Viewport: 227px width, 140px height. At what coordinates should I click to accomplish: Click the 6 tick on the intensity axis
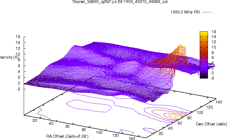[x=19, y=66]
